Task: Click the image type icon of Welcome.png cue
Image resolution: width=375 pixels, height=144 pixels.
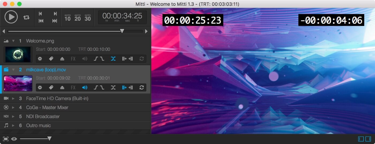Action: coord(6,41)
